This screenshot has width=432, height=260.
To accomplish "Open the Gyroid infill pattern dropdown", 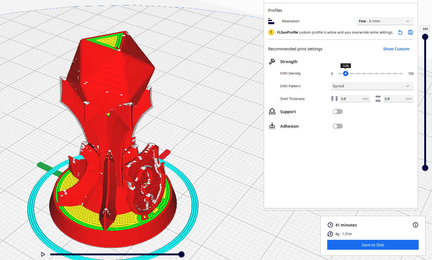I will click(372, 86).
